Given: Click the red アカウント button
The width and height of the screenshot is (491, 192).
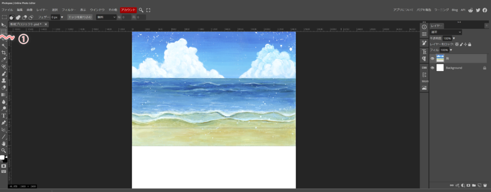Looking at the screenshot, I should pos(128,10).
